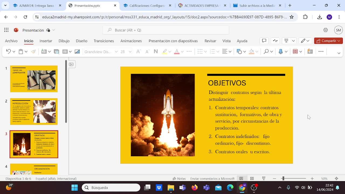Open the Compartir share menu
This screenshot has height=194, width=345.
point(328,41)
